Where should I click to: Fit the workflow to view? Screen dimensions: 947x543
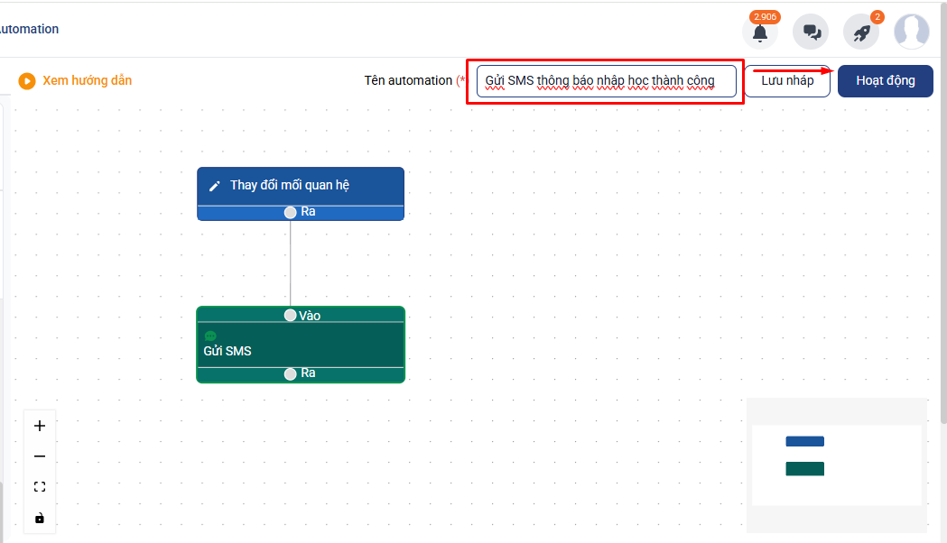pyautogui.click(x=39, y=487)
